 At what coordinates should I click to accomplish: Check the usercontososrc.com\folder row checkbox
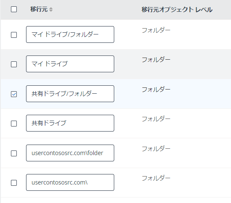coord(14,153)
